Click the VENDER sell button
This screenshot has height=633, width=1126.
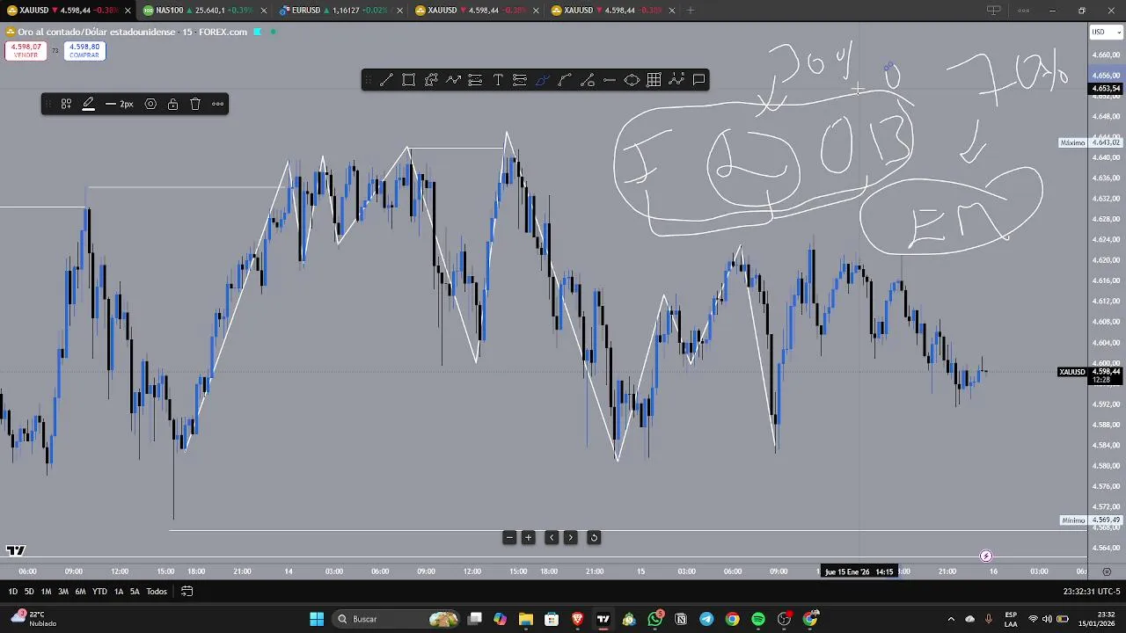click(26, 51)
